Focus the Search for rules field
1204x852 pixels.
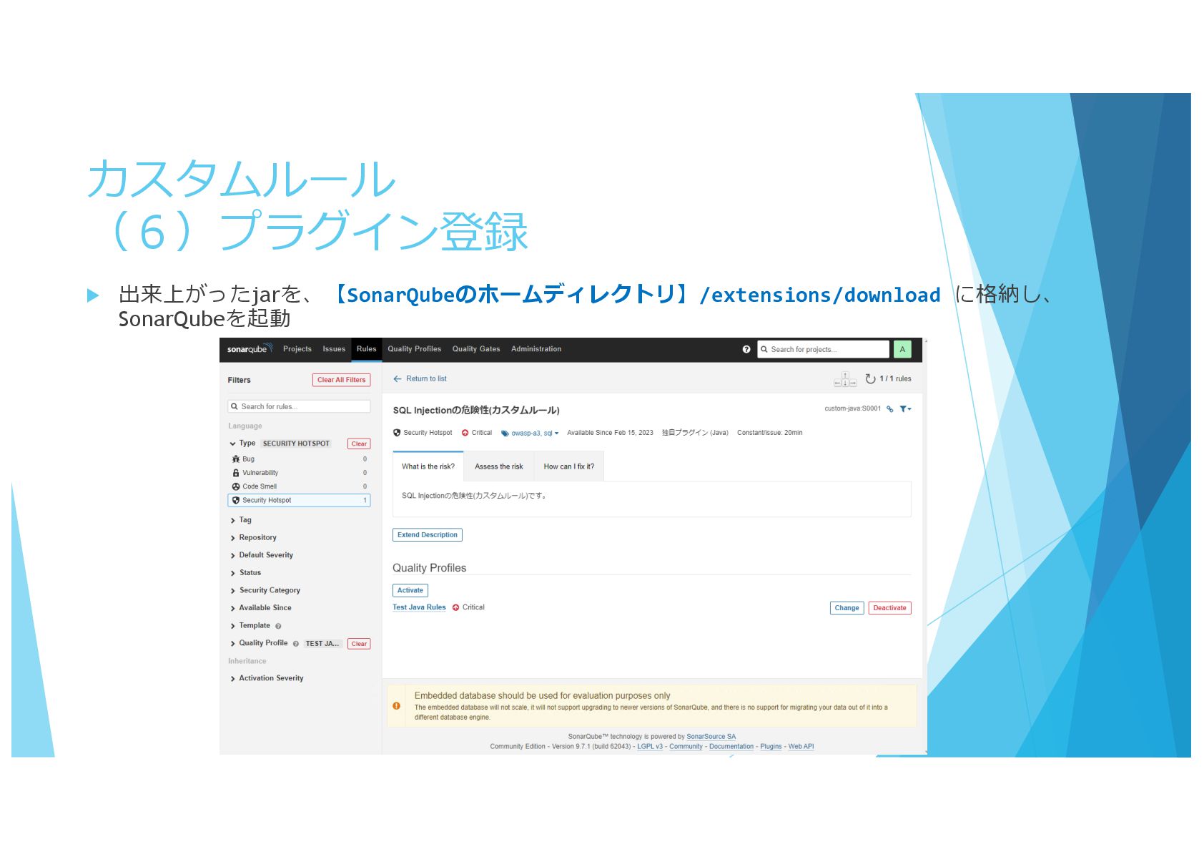[299, 406]
